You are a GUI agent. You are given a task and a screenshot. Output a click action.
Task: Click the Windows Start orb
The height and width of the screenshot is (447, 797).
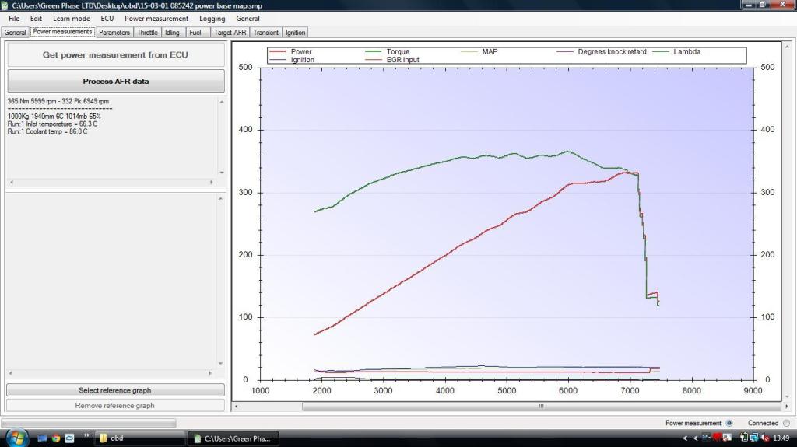tap(16, 438)
